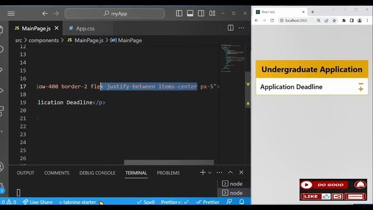Open the COMMENTS panel tab
373x210 pixels.
[x=57, y=173]
